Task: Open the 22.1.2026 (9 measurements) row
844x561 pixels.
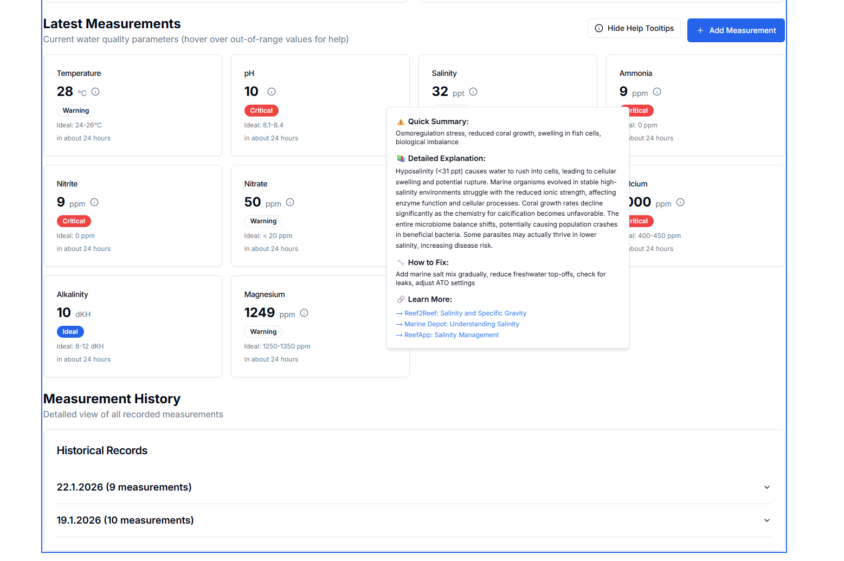Action: coord(124,487)
